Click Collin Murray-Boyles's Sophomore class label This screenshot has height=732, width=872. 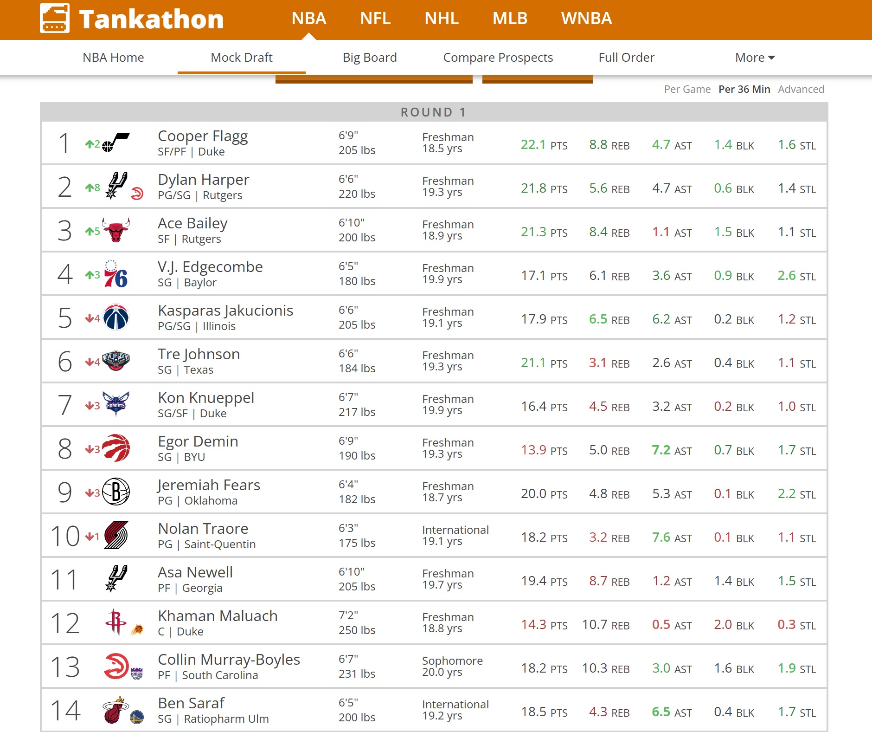(452, 661)
